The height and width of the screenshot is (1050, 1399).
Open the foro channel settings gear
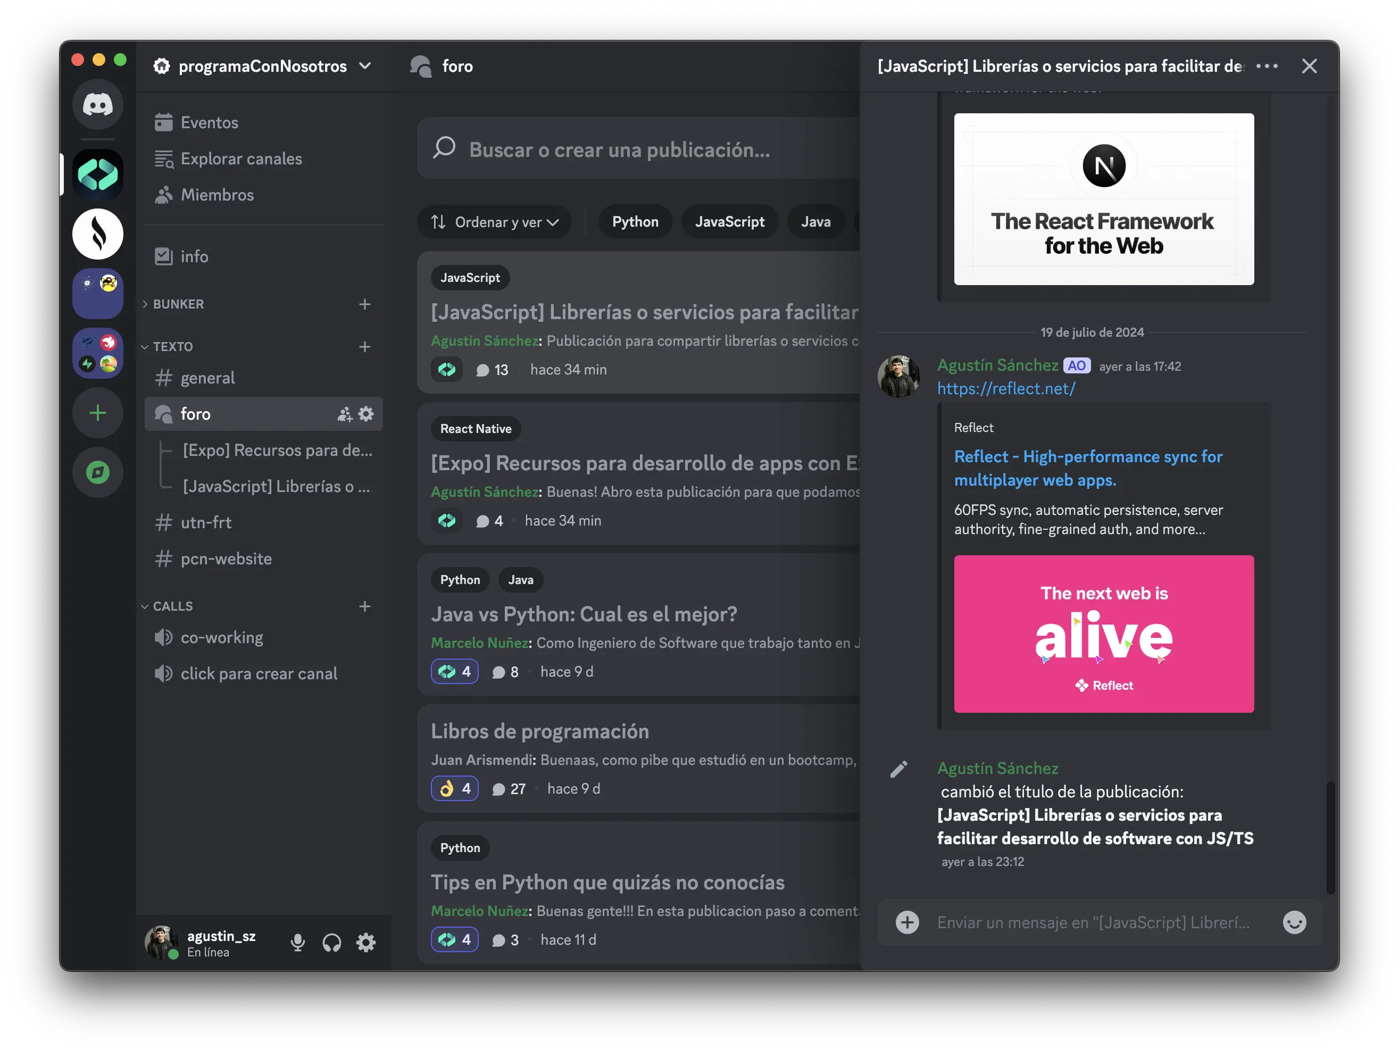[365, 414]
